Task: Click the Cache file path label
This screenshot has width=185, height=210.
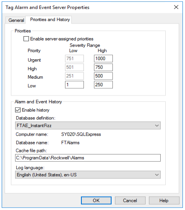Action: click(31, 151)
